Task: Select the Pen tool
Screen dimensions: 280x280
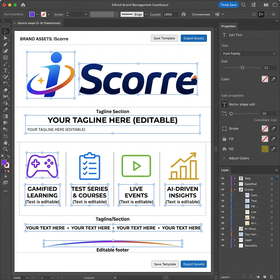Action: coord(5,44)
